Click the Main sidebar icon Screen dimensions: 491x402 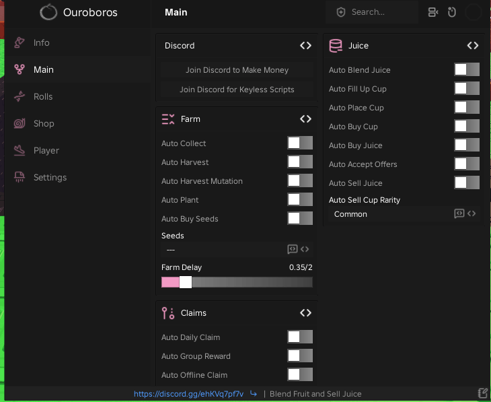pyautogui.click(x=20, y=69)
